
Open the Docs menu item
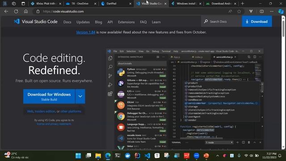click(x=67, y=22)
